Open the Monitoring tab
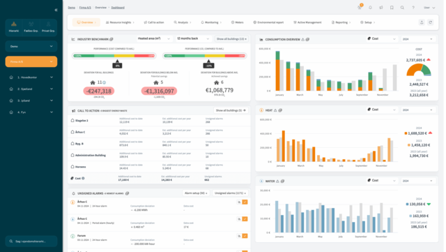 click(x=211, y=22)
